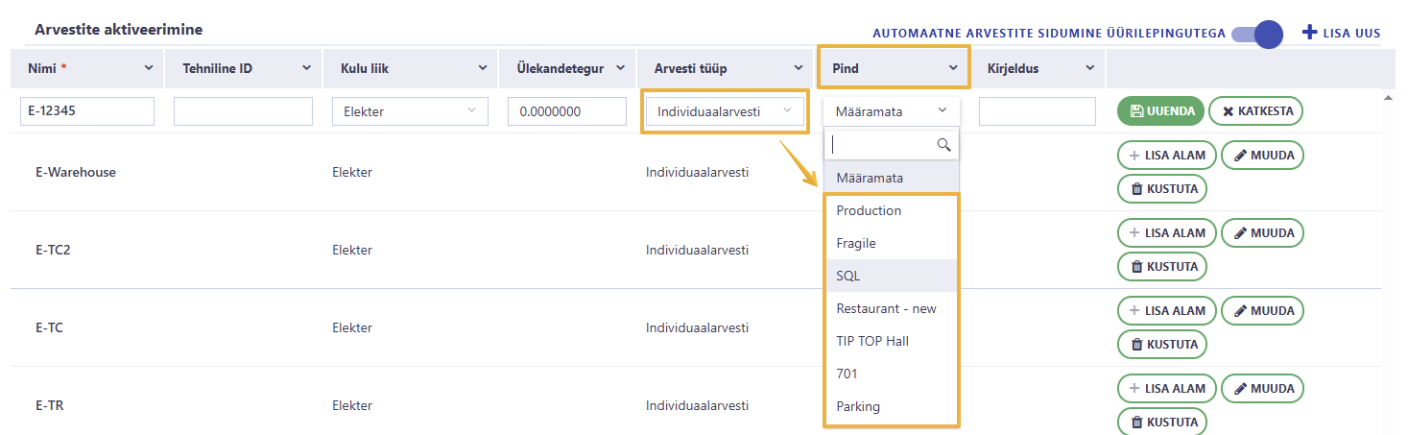Click the pencil MUUDA icon for E-Warehouse
Viewport: 1408px width, 435px height.
(x=1240, y=155)
